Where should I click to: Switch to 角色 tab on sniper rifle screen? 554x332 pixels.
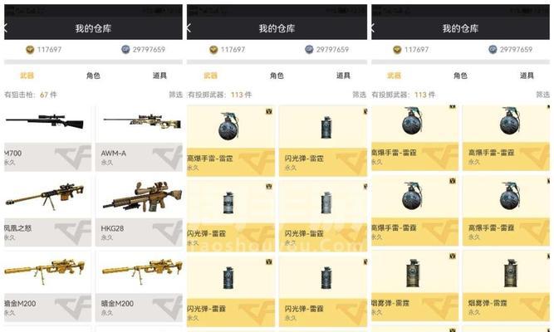(x=93, y=76)
